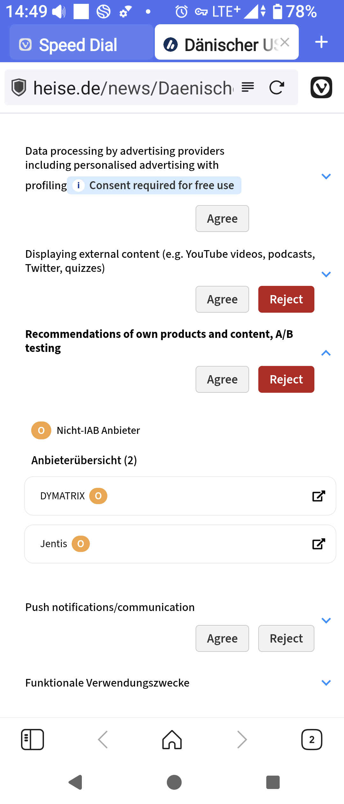The image size is (344, 804).
Task: Open Jentis external link icon
Action: pyautogui.click(x=319, y=544)
